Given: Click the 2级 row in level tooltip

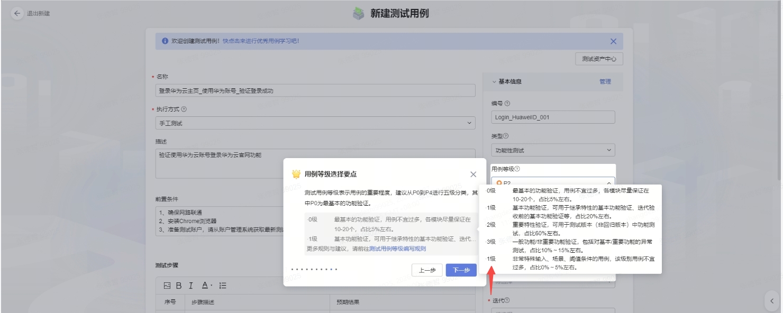Looking at the screenshot, I should click(x=570, y=228).
